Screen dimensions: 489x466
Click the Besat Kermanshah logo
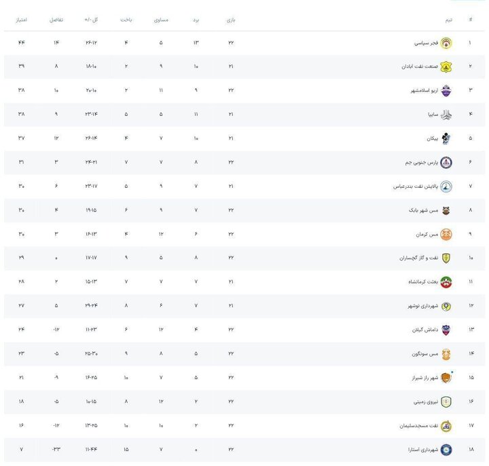coord(446,281)
